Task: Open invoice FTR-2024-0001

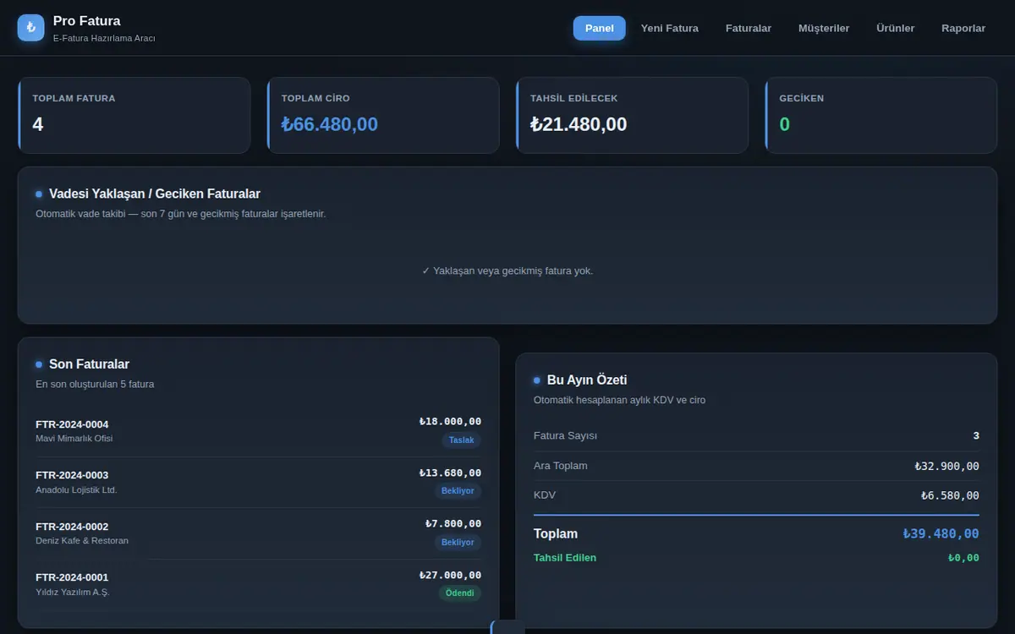Action: tap(258, 584)
